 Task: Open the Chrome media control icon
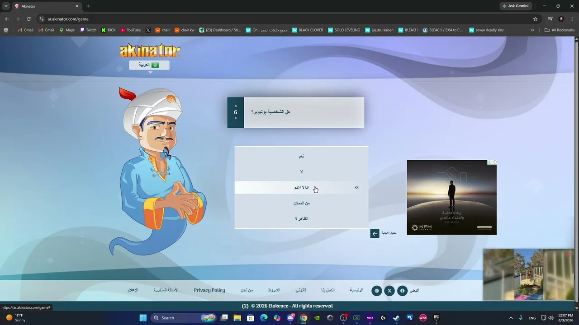(x=550, y=19)
